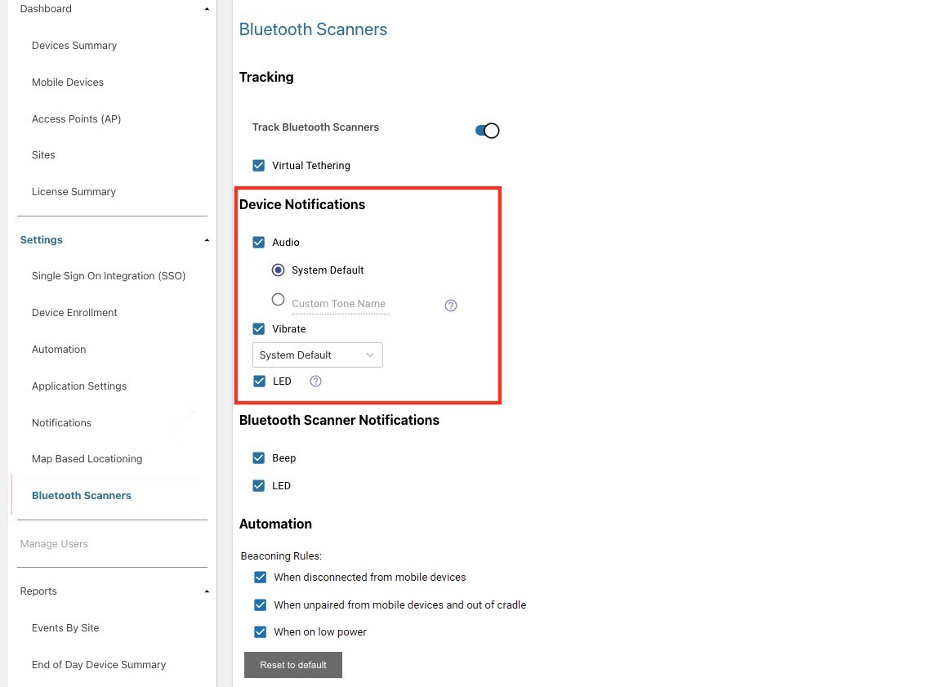Click Bluetooth Scanners page title
The image size is (928, 687).
(313, 29)
